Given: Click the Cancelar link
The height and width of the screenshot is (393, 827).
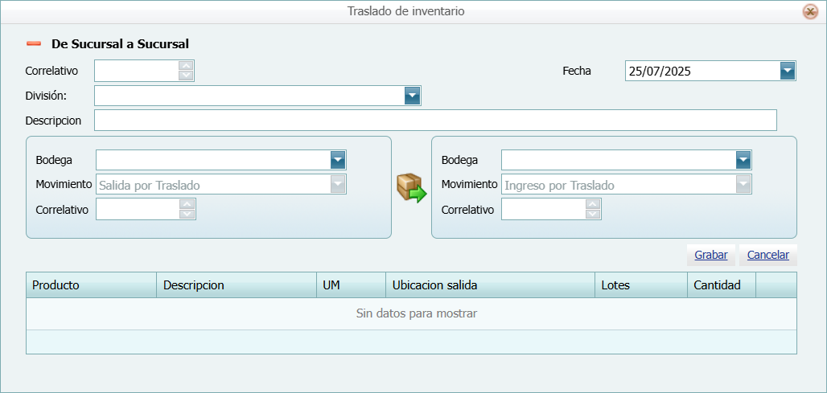Looking at the screenshot, I should click(x=768, y=255).
